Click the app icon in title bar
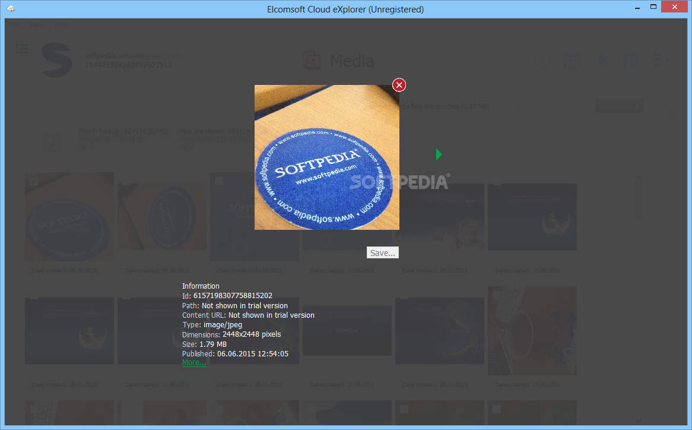Screen dimensions: 692x430 pos(11,9)
